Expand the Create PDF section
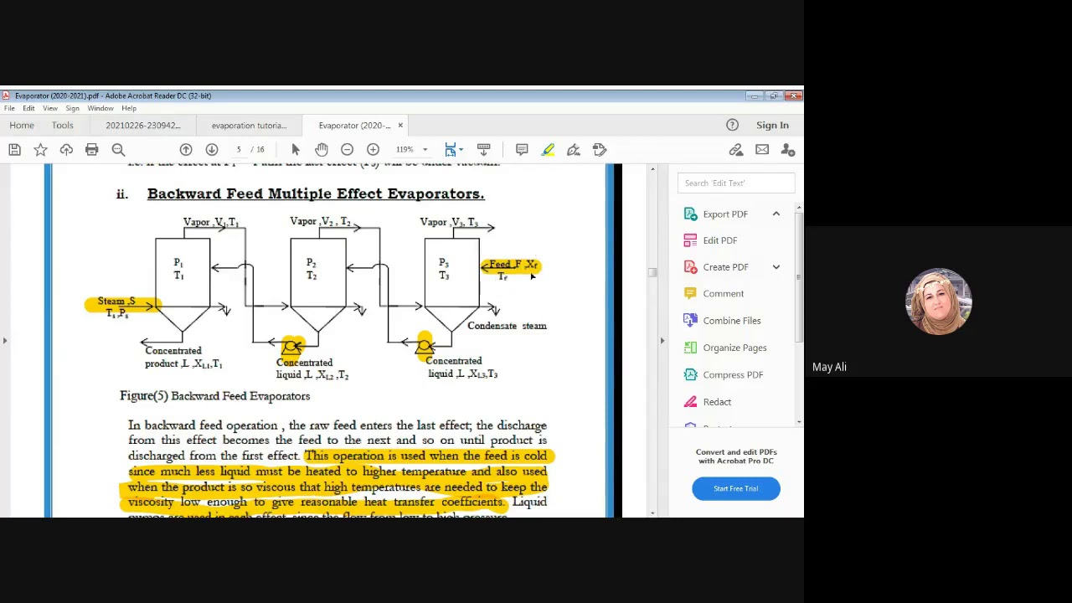The width and height of the screenshot is (1072, 603). 776,267
